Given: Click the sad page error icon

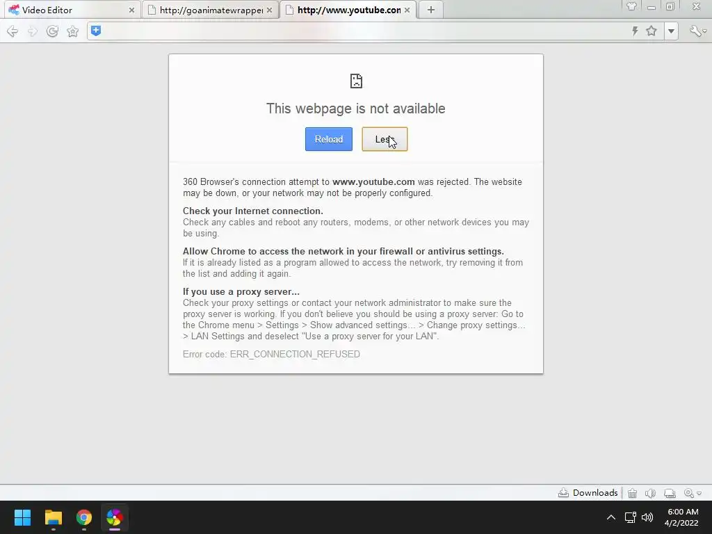Looking at the screenshot, I should click(356, 81).
